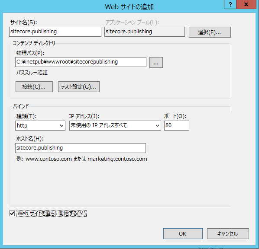Screen dimensions: 259x249
Task: Click the Web サイトを直ちに開始する label
Action: click(x=52, y=214)
